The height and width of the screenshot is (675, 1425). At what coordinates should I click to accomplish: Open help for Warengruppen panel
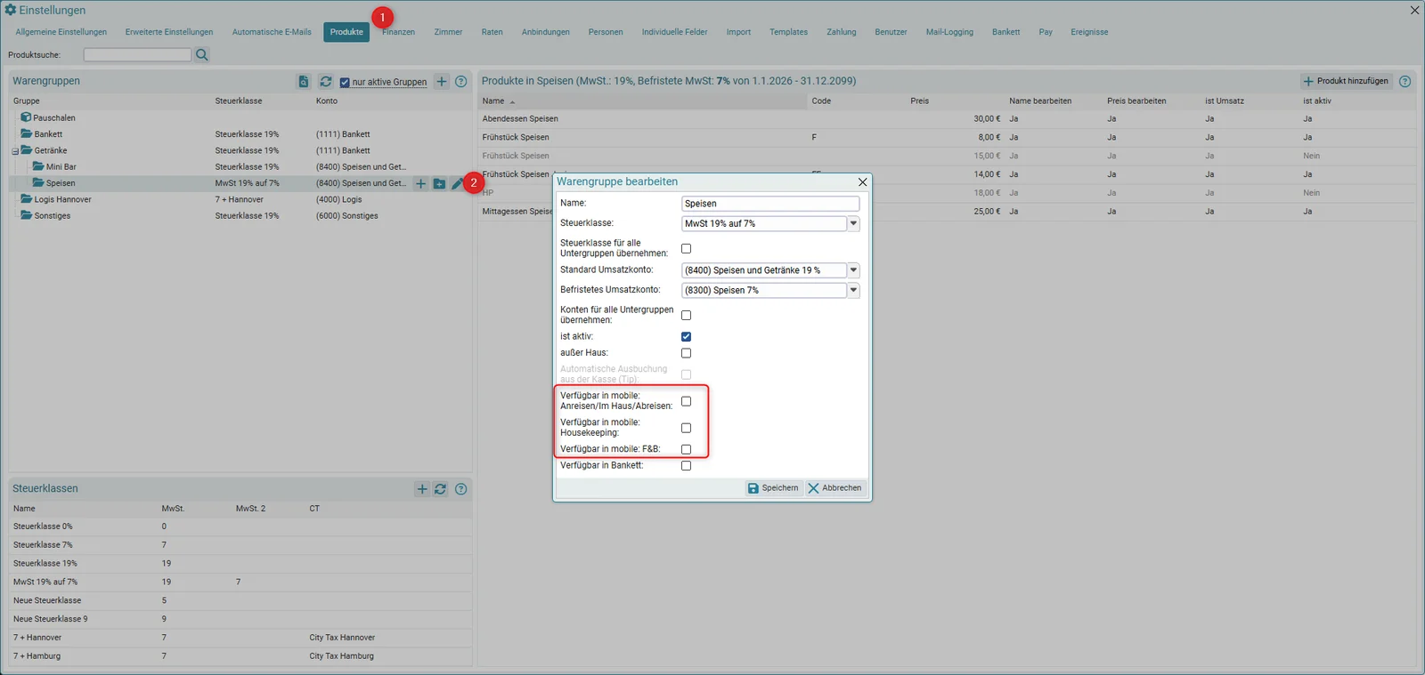(461, 81)
